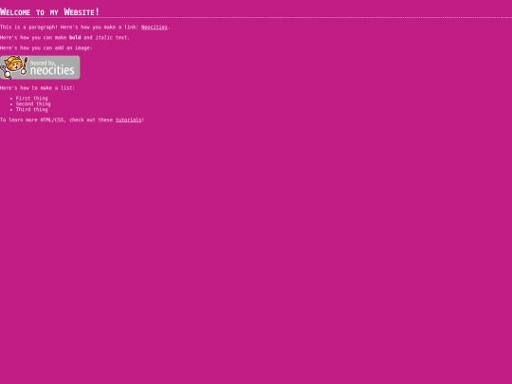512x384 pixels.
Task: Click the hosted by Neocities badge image
Action: [x=40, y=67]
